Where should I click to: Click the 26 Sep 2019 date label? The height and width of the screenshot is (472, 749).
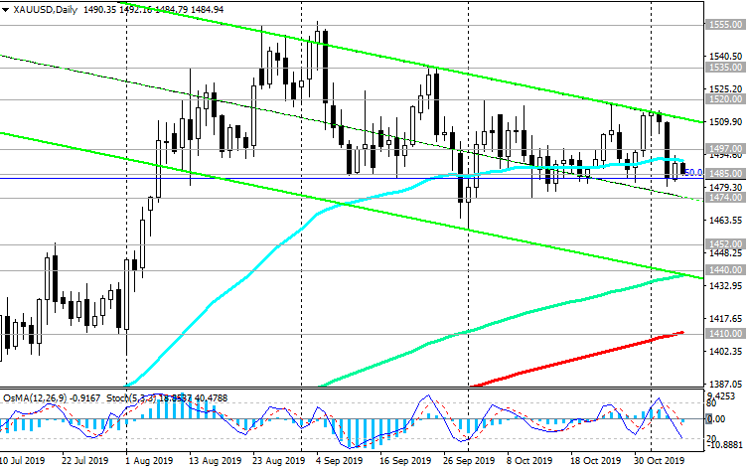click(468, 461)
